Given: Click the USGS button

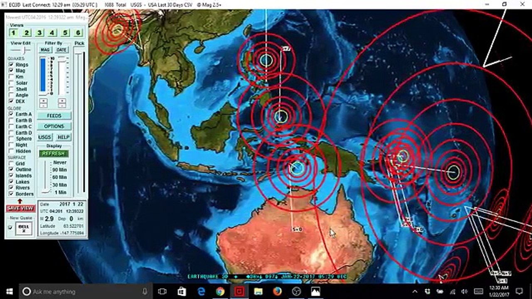Looking at the screenshot, I should click(x=45, y=137).
